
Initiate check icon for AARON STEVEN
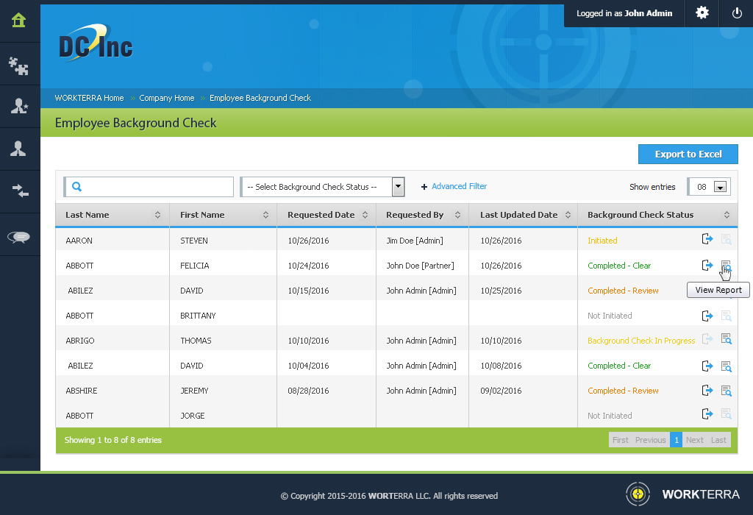tap(707, 239)
